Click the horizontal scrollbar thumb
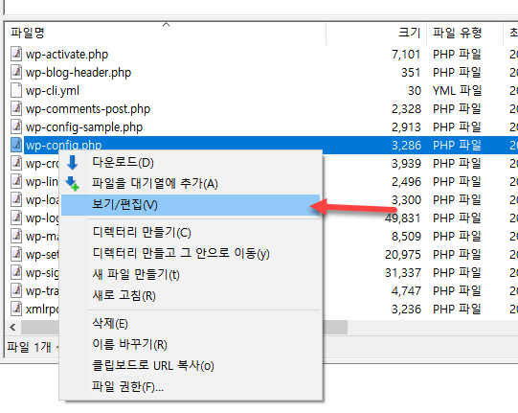Viewport: 518px width, 413px height. coord(185,328)
